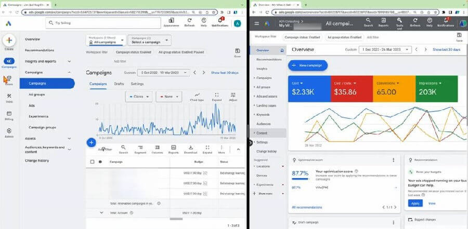Click blue plus button above campaigns table

[92, 142]
